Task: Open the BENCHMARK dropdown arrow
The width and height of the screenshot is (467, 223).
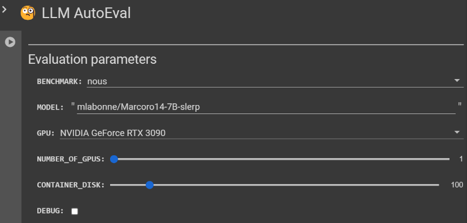Action: [457, 81]
